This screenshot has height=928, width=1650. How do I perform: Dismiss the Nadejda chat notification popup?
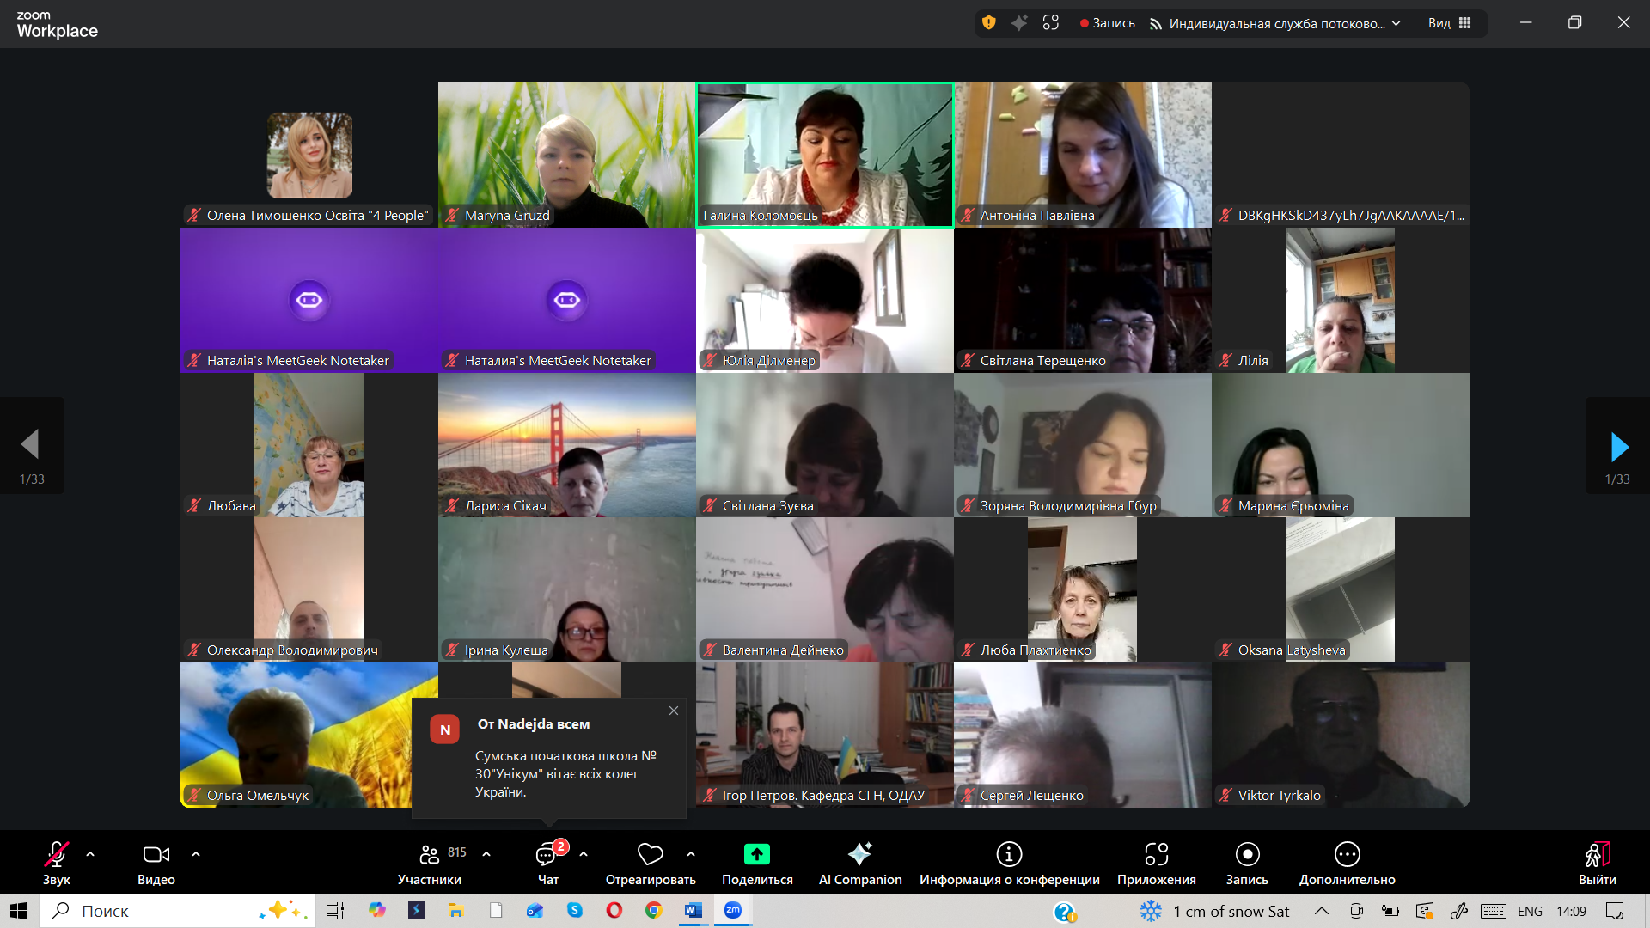pyautogui.click(x=674, y=711)
